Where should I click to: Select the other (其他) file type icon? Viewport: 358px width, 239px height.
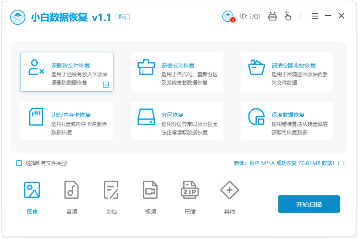coord(229,190)
